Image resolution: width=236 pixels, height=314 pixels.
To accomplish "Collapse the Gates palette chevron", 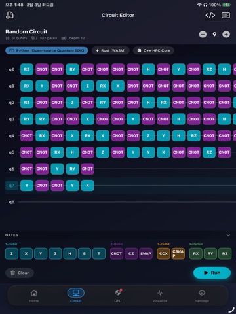I will [x=228, y=235].
